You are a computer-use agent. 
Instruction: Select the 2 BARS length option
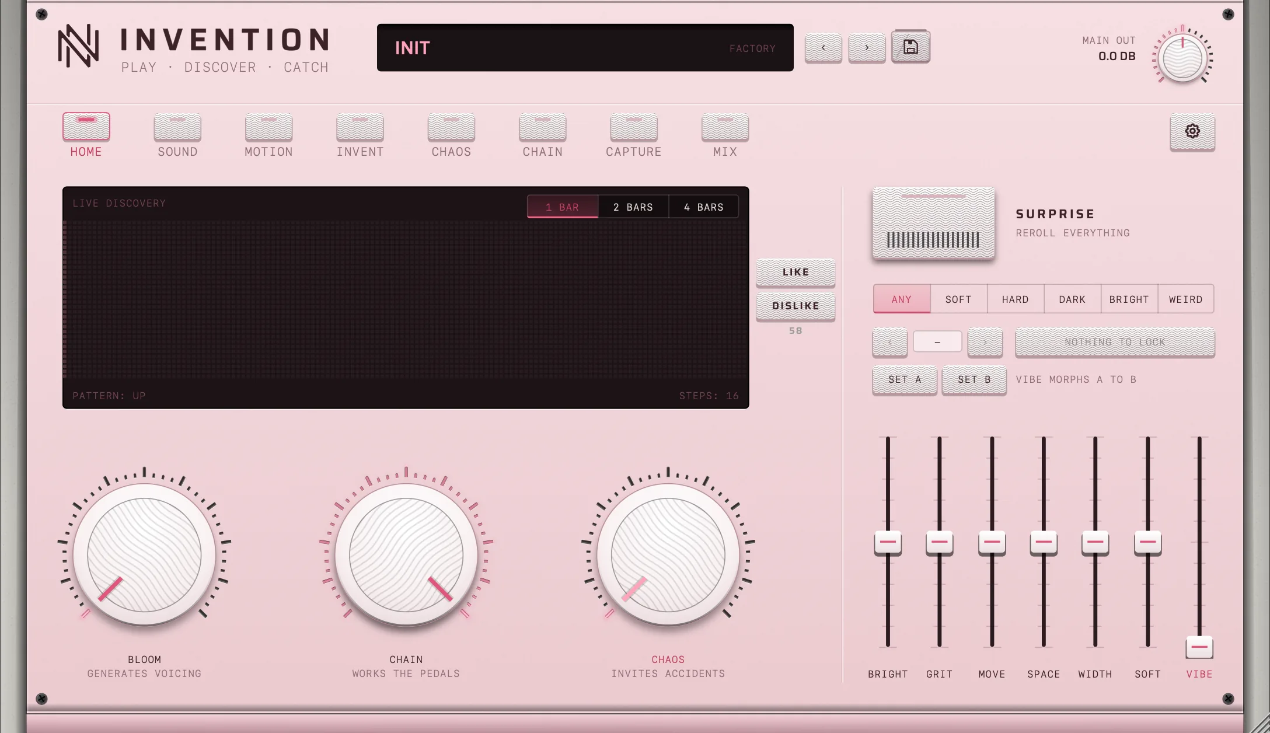[633, 207]
